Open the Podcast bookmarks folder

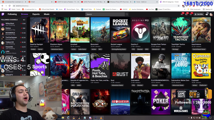click(x=97, y=9)
